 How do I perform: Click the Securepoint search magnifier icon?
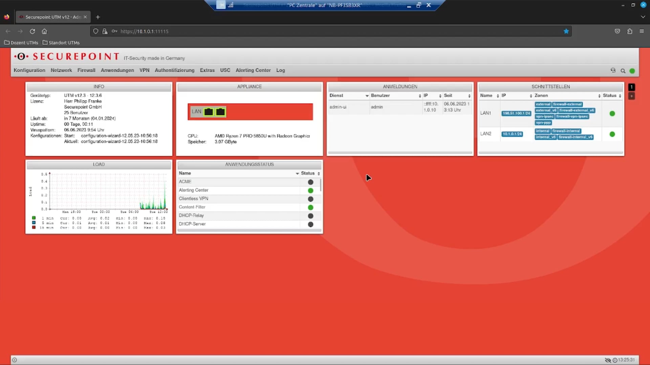(623, 71)
